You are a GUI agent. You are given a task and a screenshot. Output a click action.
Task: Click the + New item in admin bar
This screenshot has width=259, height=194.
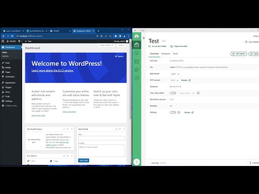tap(28, 41)
